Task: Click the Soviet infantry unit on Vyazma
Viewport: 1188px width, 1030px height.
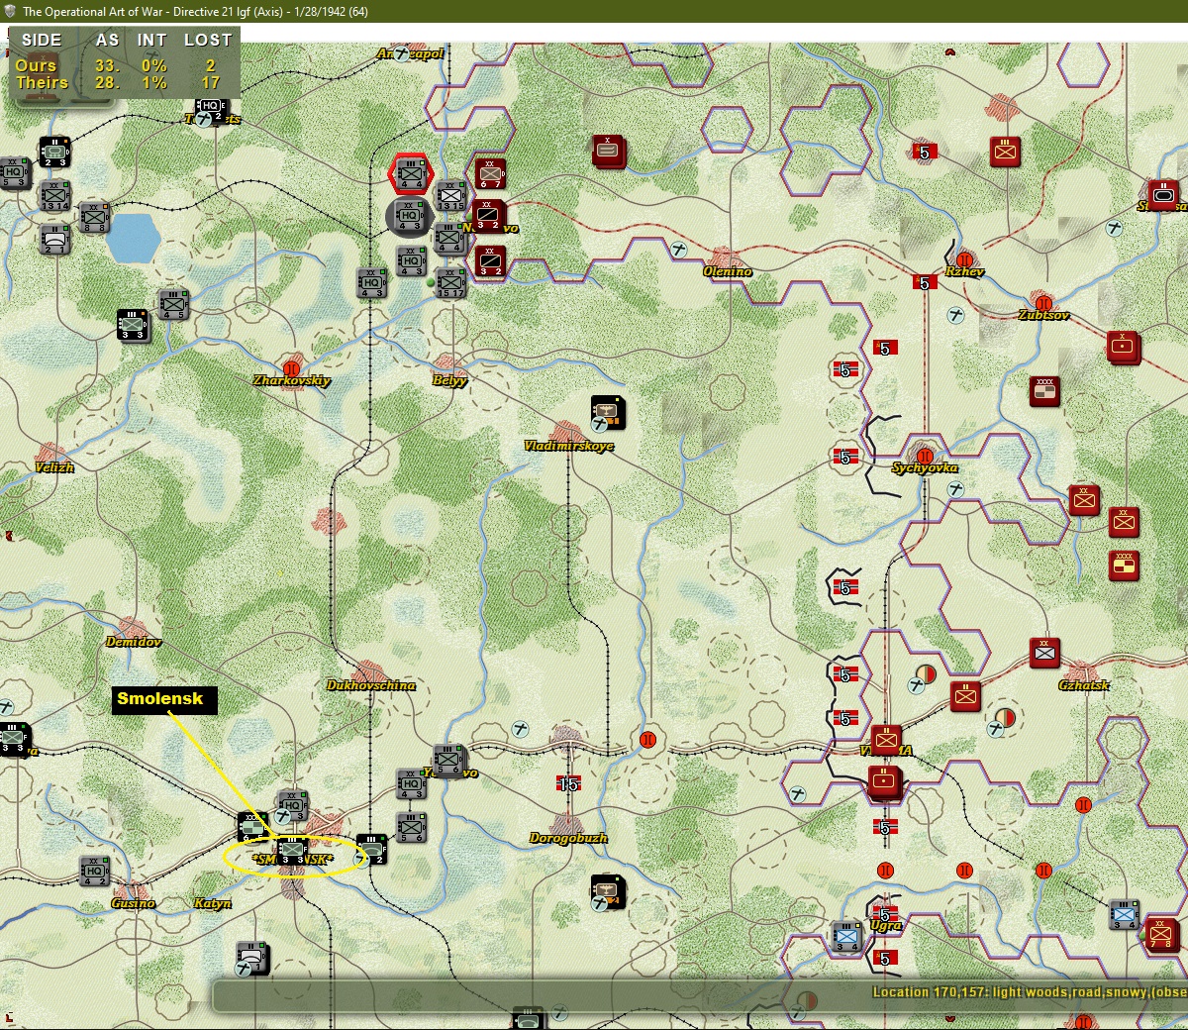Action: [x=886, y=739]
